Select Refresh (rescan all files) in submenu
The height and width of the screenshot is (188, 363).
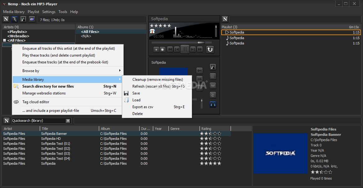point(157,86)
